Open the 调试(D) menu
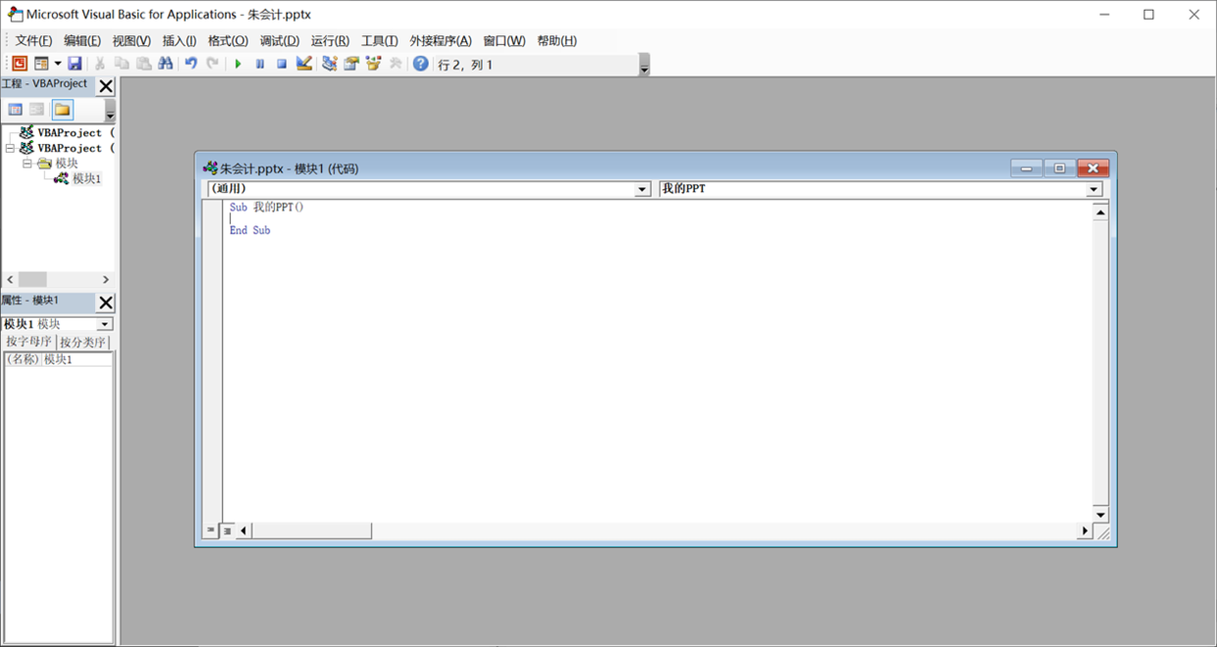This screenshot has height=647, width=1217. 279,41
